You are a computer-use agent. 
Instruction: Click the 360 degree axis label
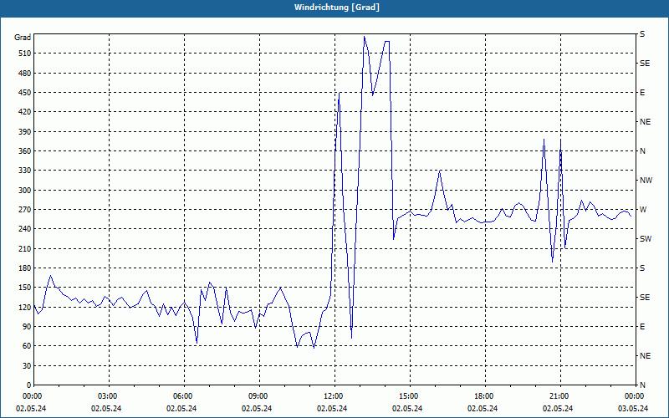point(25,151)
